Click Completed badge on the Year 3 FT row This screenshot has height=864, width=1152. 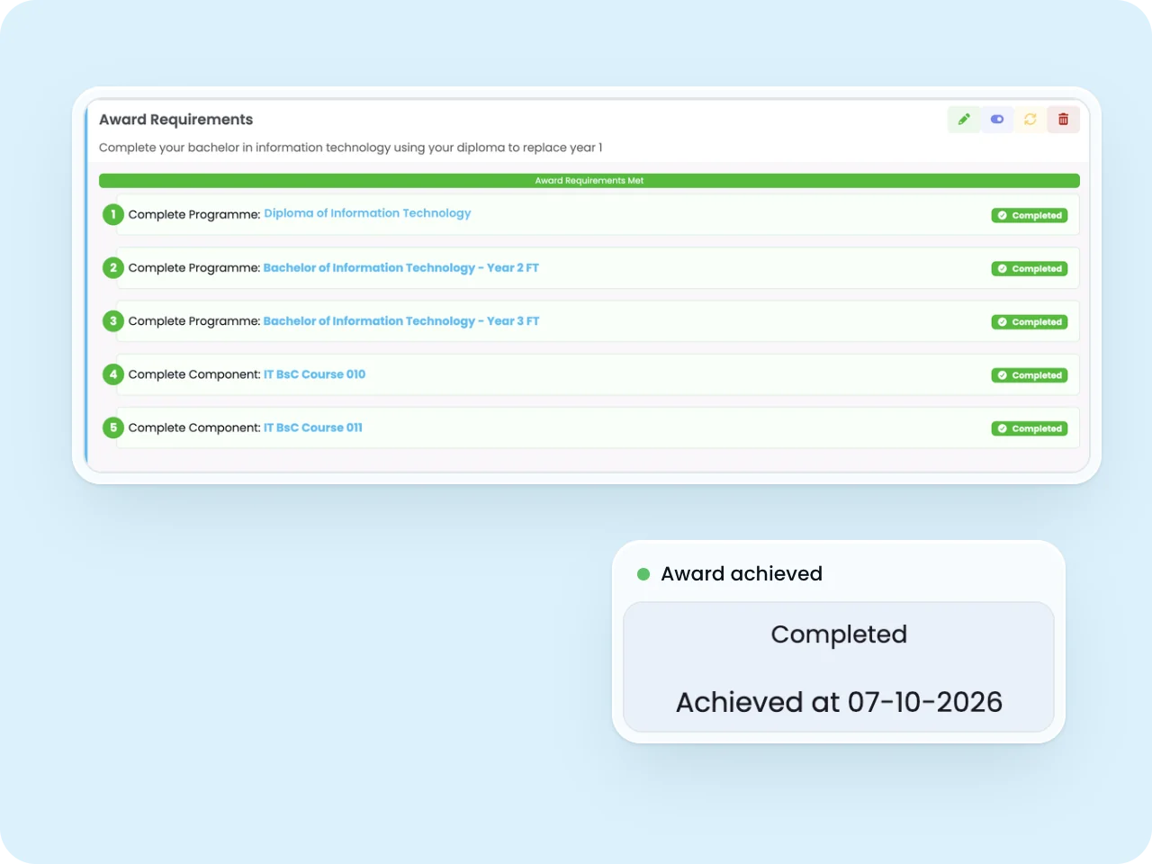coord(1030,322)
